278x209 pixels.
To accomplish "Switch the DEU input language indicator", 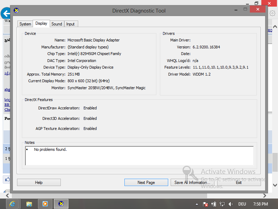I will (242, 204).
